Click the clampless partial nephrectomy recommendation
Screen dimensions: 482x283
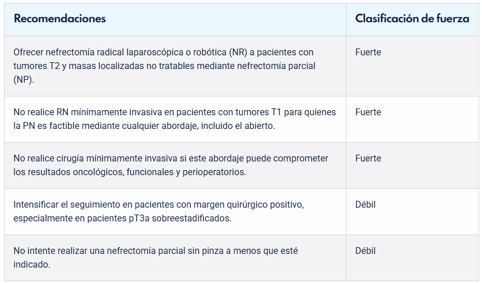pos(156,257)
